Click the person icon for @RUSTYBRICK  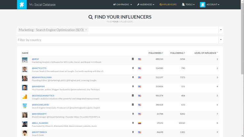[133, 132]
